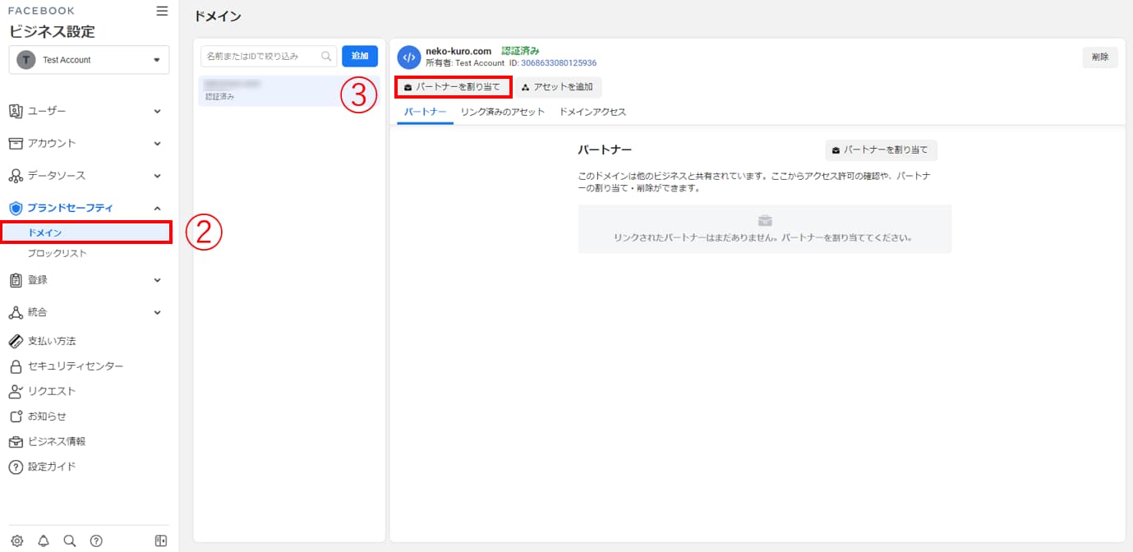
Task: Toggle the sidebar collapse panel icon
Action: [161, 540]
